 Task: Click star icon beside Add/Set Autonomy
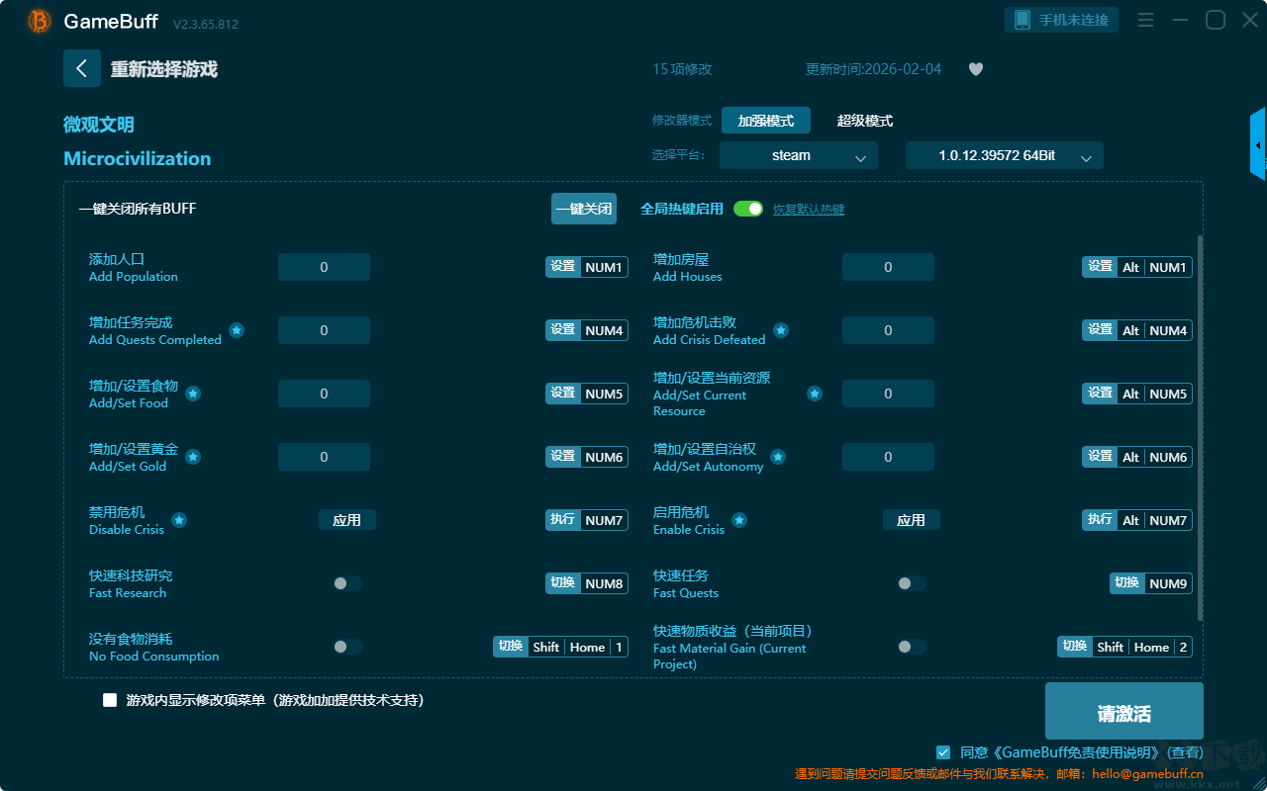pos(778,457)
